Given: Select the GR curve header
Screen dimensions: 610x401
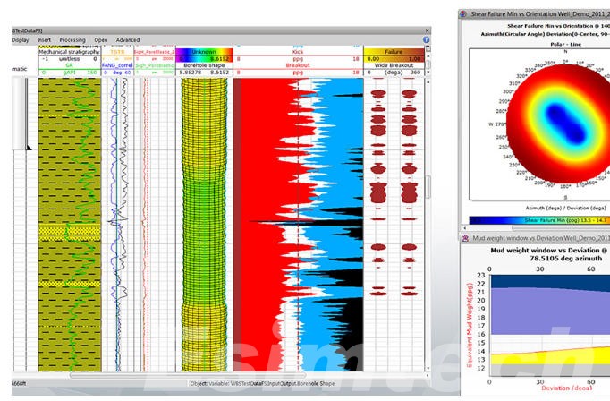Looking at the screenshot, I should (69, 65).
